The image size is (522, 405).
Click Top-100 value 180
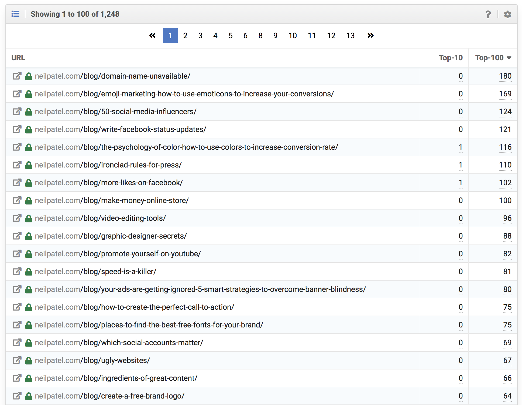505,76
